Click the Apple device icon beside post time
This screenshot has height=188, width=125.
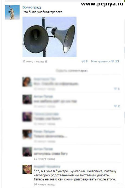[x=46, y=61]
